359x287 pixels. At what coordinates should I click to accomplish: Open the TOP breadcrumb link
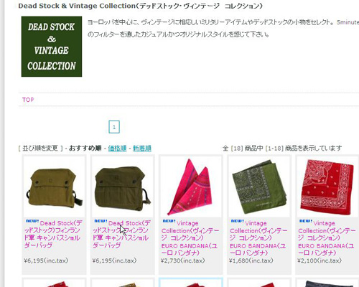28,100
